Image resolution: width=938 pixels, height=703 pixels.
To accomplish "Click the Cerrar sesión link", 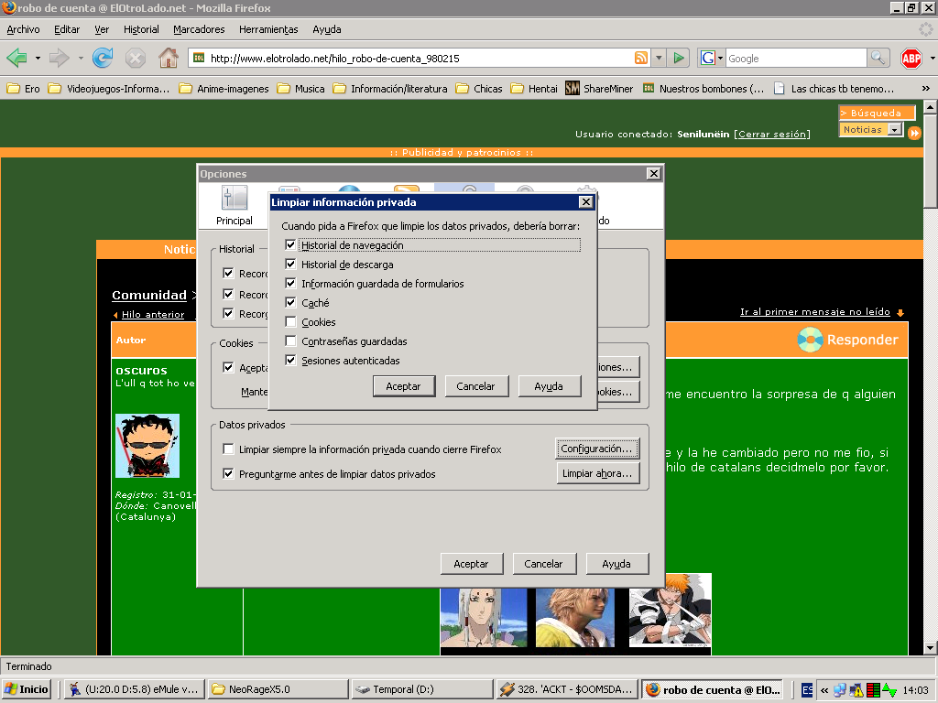I will 773,134.
